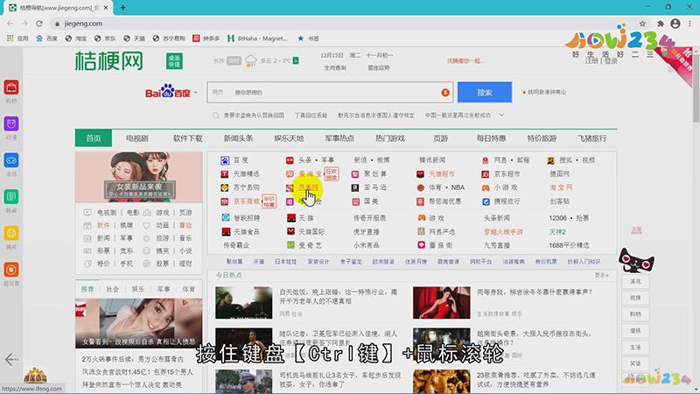Viewport: 700px width, 394px height.
Task: Click the Baidu paw icon beside 百度 link
Action: 225,160
